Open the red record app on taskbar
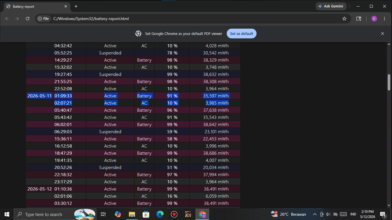Image resolution: width=392 pixels, height=220 pixels. [174, 214]
